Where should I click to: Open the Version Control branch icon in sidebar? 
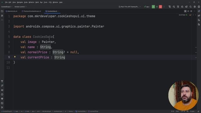point(2,107)
